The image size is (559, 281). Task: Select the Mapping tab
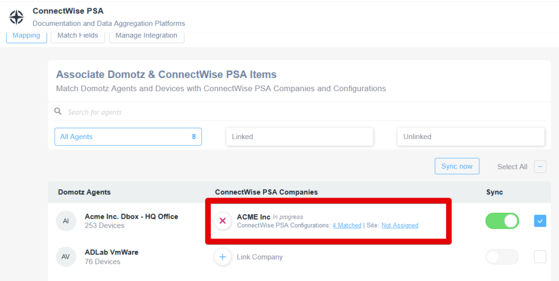26,35
